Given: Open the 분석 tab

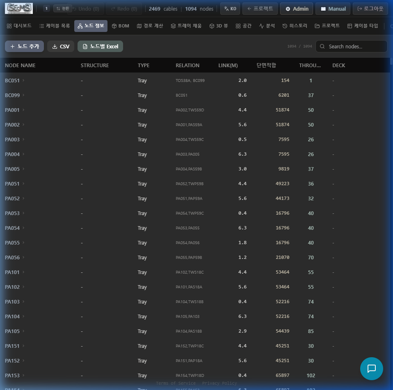Looking at the screenshot, I should (x=267, y=26).
